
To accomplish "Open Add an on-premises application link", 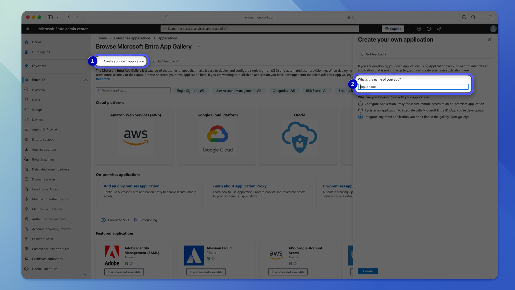I will point(131,186).
